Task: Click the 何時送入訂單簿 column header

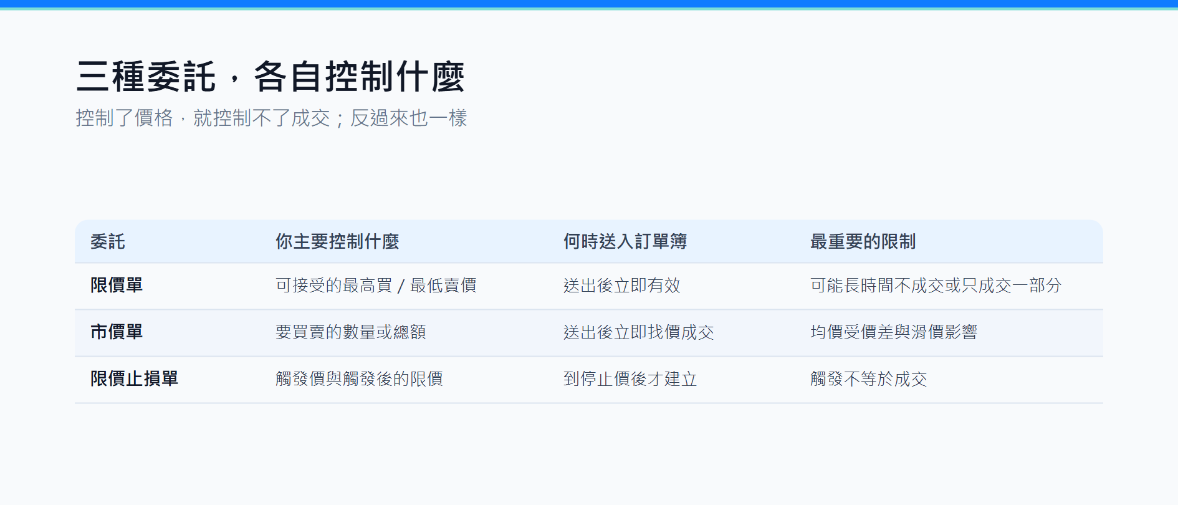Action: [625, 241]
